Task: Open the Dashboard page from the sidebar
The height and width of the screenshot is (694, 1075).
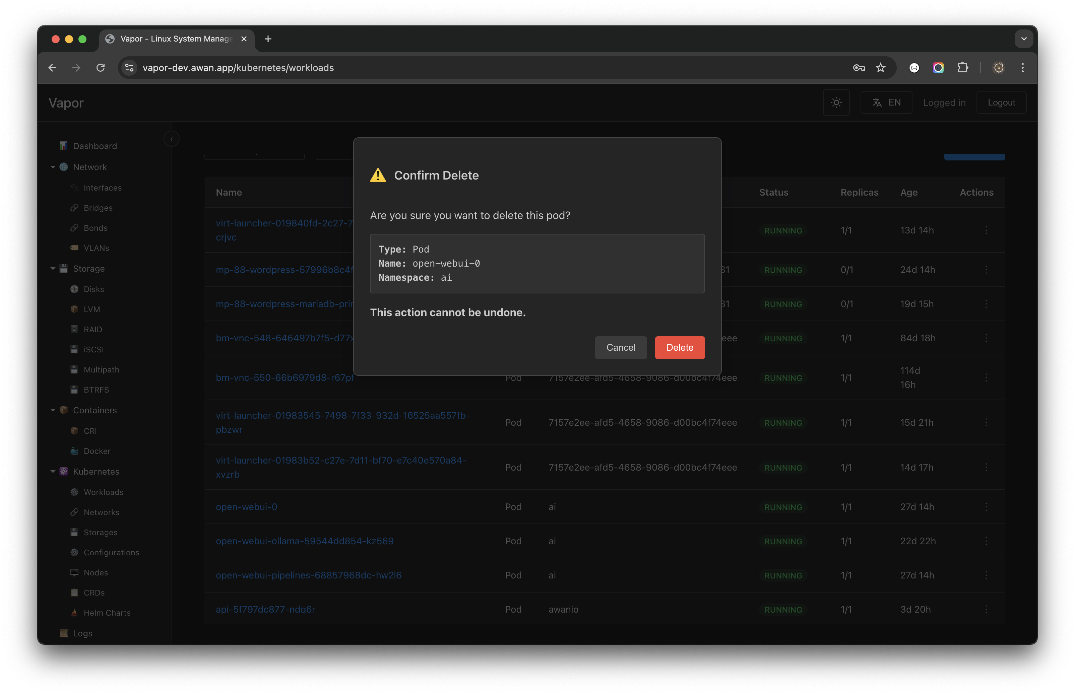Action: 94,146
